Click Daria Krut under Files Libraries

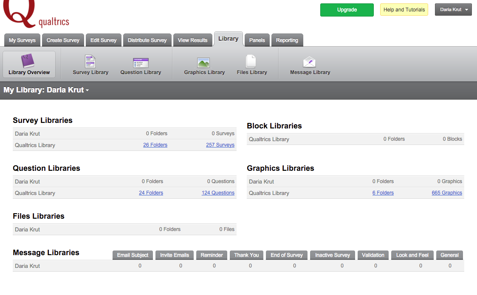[x=27, y=229]
